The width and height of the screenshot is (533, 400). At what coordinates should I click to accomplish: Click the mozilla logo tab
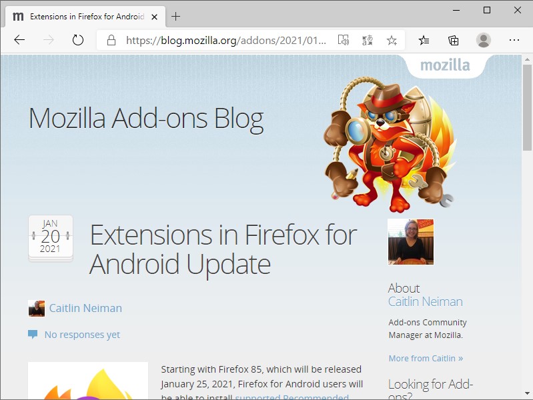pyautogui.click(x=446, y=65)
